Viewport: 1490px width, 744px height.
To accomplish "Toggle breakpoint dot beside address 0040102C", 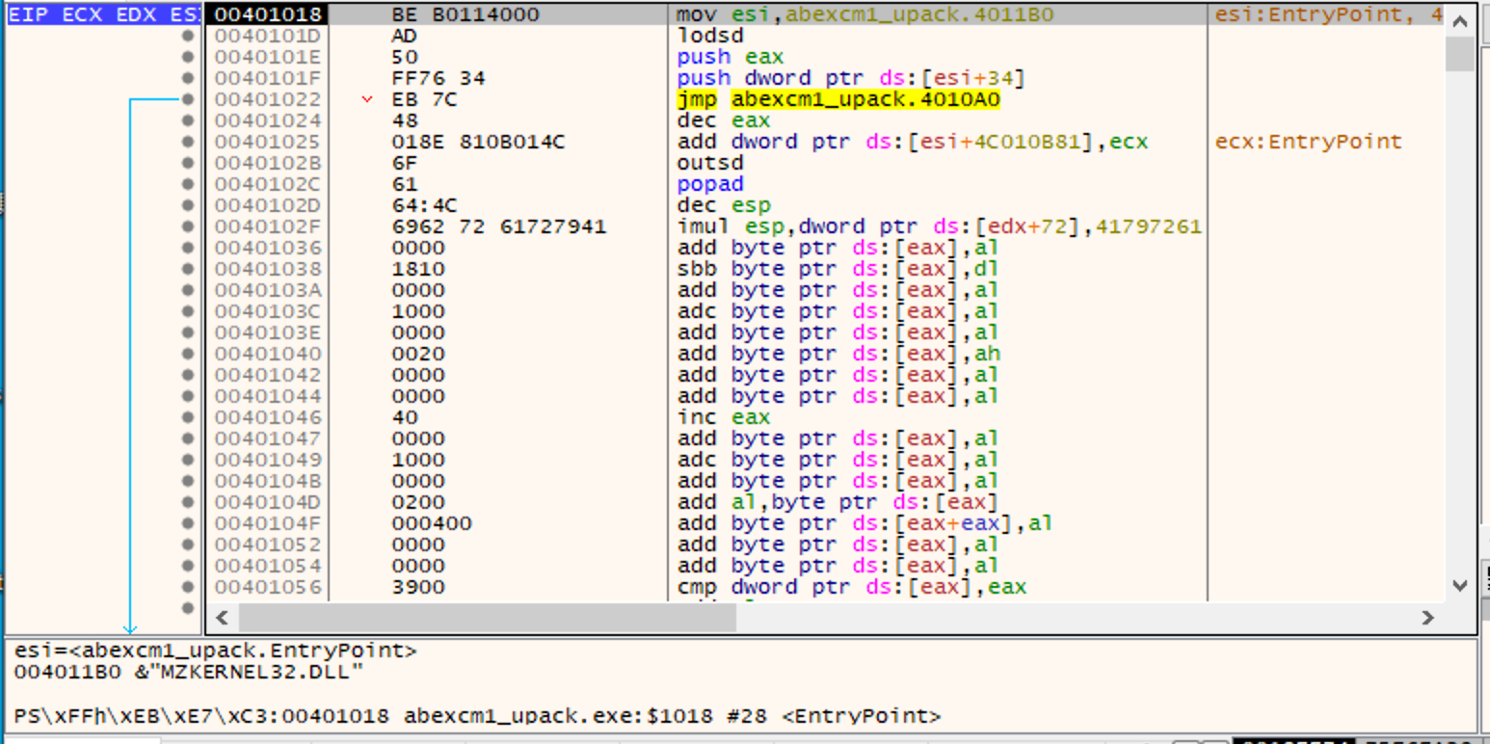I will [188, 184].
